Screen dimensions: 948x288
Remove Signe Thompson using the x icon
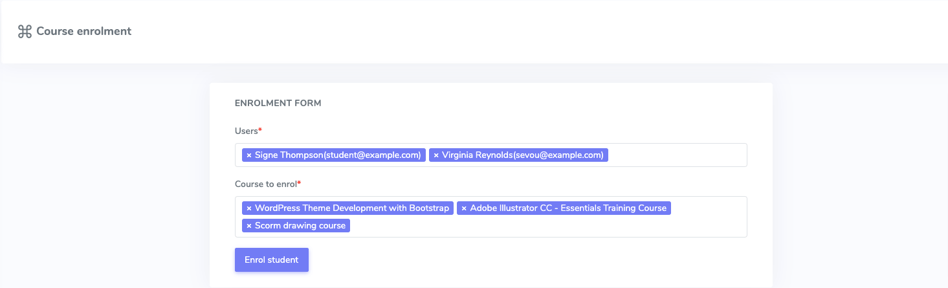pyautogui.click(x=248, y=155)
